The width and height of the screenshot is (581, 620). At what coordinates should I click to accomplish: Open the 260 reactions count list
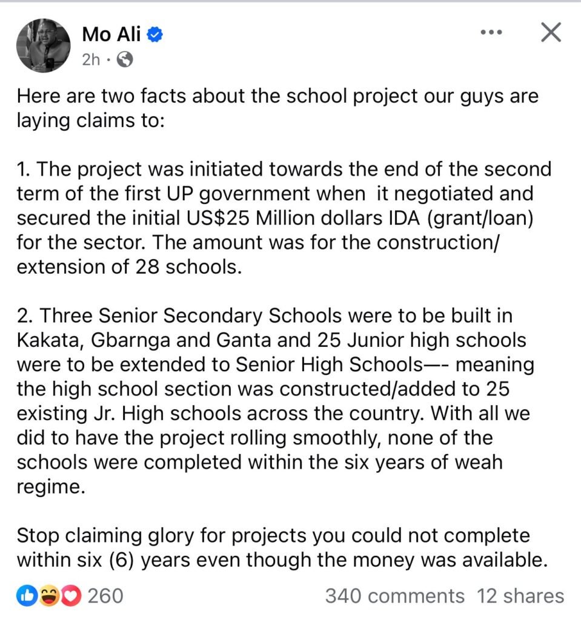[105, 596]
